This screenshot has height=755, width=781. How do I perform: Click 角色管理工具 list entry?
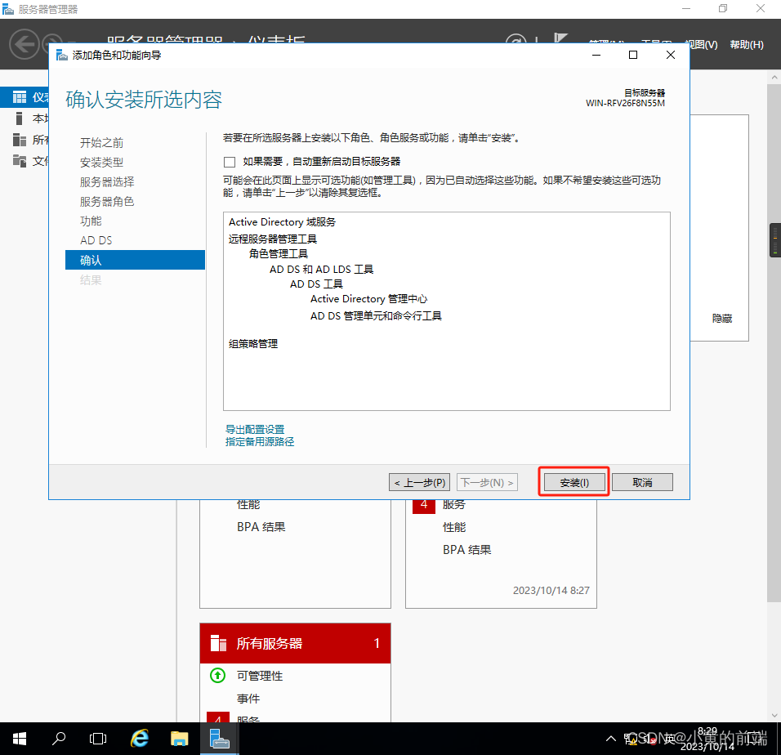[279, 254]
